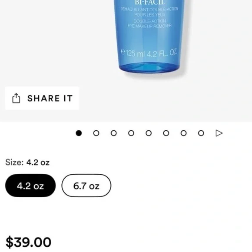Tap the SHARE IT button label
Screen dimensions: 252x252
pos(50,98)
